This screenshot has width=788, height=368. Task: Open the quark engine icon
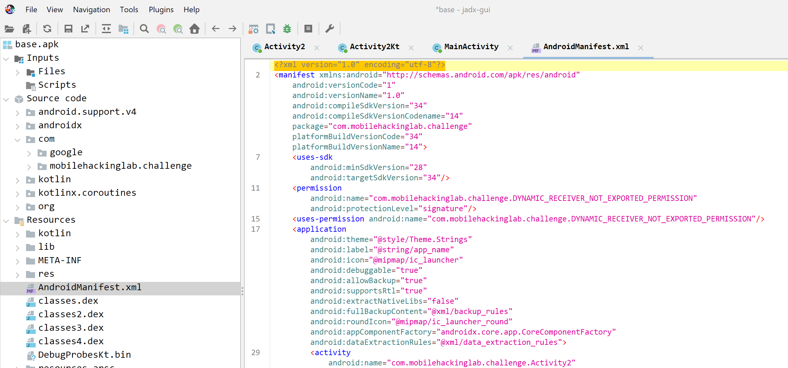click(270, 29)
